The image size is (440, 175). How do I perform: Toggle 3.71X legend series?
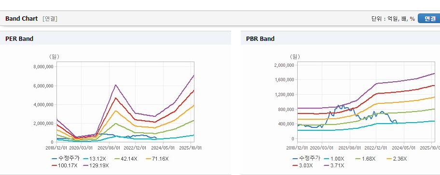[334, 165]
